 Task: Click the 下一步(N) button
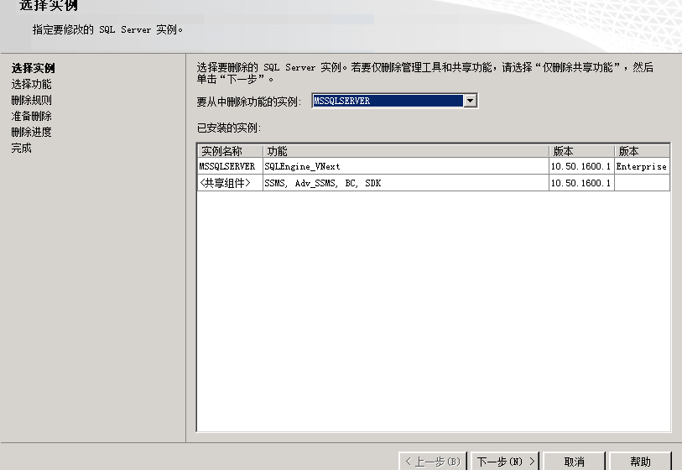click(x=505, y=462)
